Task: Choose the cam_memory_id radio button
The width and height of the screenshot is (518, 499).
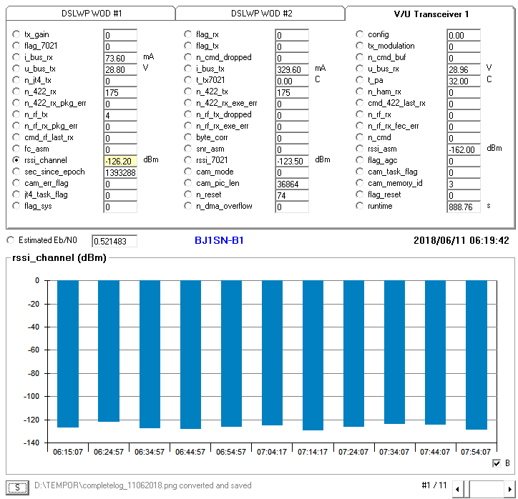Action: coord(359,183)
